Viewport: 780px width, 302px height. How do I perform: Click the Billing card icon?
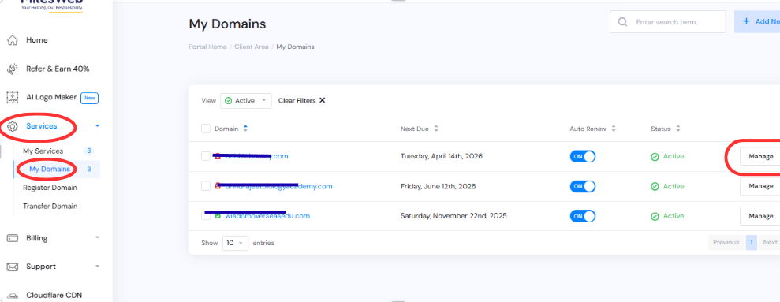tap(13, 238)
